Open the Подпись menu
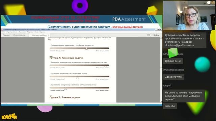Screen dimensions: 216x121 coord(30,32)
